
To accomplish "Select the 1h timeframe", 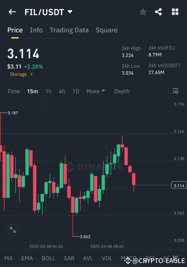I will point(48,91).
